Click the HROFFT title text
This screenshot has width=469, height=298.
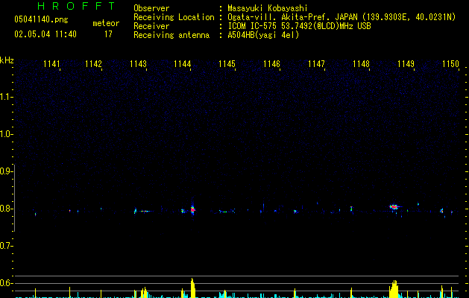coord(76,6)
